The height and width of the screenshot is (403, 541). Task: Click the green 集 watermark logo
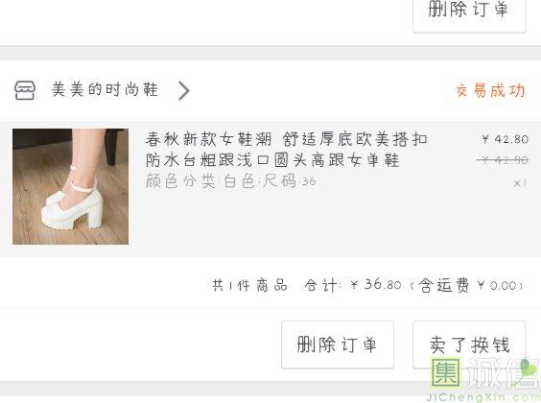(446, 372)
